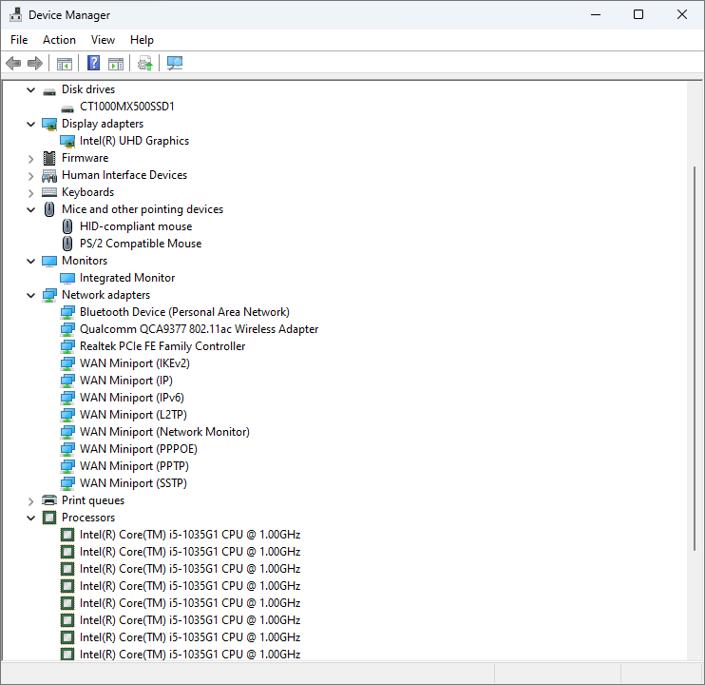Screen dimensions: 705x685
Task: Click the Intel UHD Graphics adapter icon
Action: coord(67,142)
